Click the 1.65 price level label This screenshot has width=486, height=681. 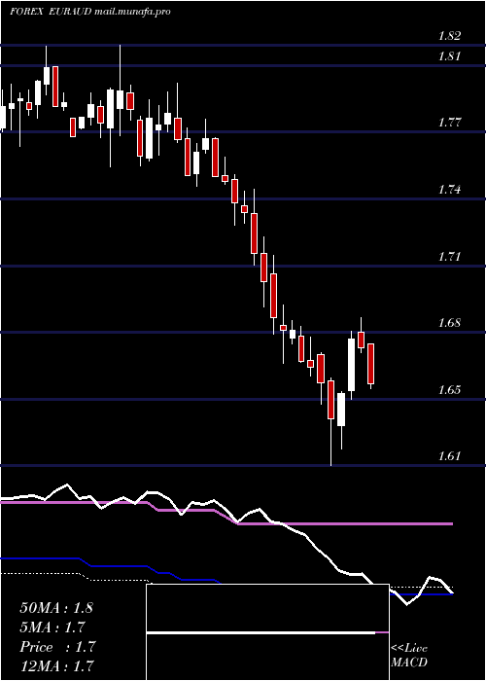(449, 389)
